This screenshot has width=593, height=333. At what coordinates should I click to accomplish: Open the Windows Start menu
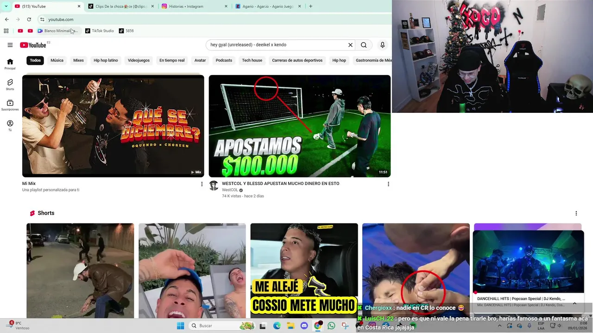tap(180, 326)
